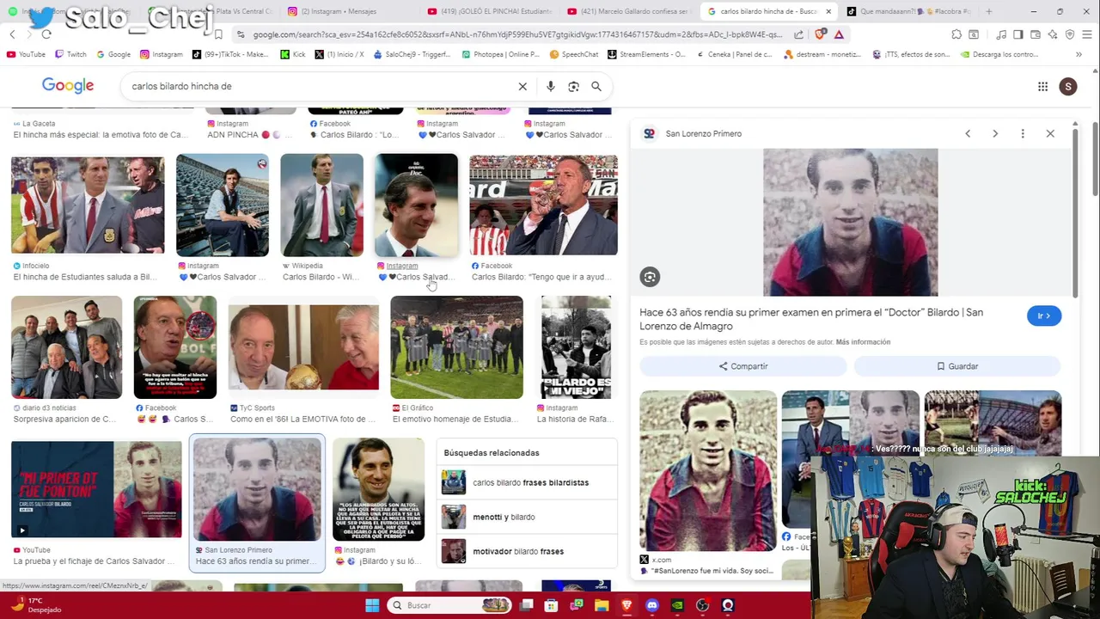The image size is (1100, 619).
Task: Open Brave VPN shield icon
Action: coord(1070,34)
